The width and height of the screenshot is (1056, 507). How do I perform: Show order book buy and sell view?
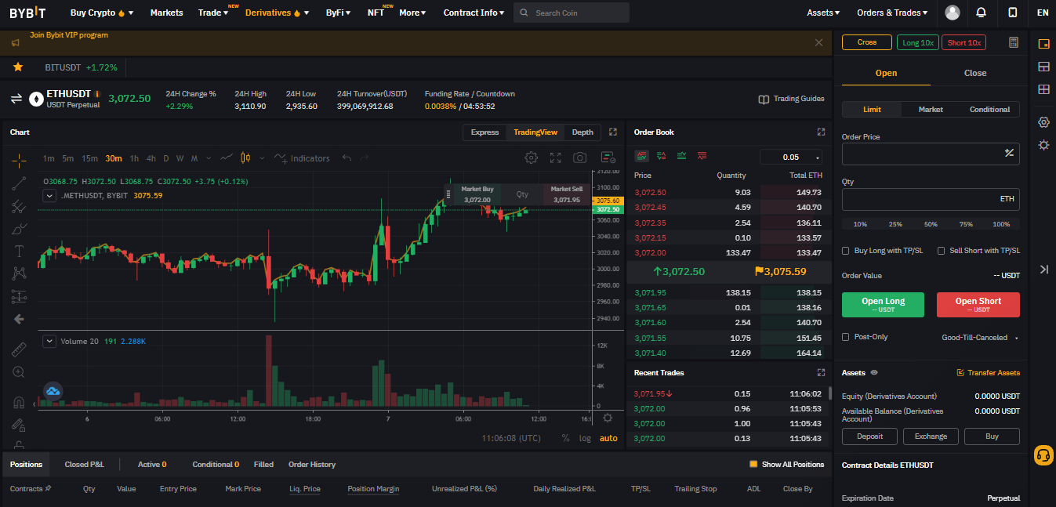[x=642, y=155]
